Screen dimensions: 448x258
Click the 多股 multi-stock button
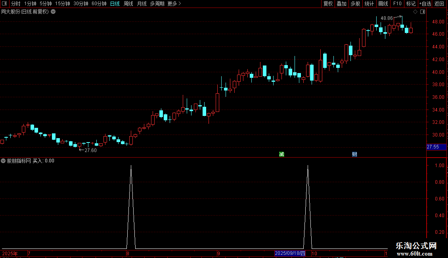[355, 4]
